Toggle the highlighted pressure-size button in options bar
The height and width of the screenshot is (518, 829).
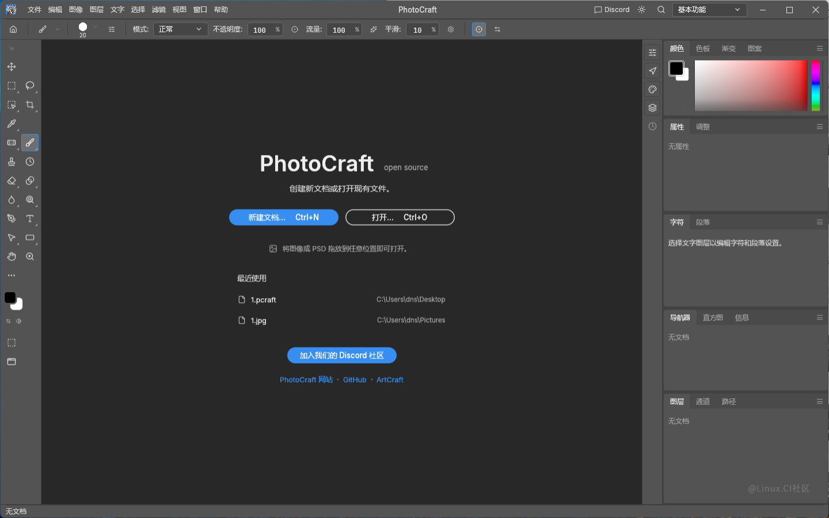point(479,29)
